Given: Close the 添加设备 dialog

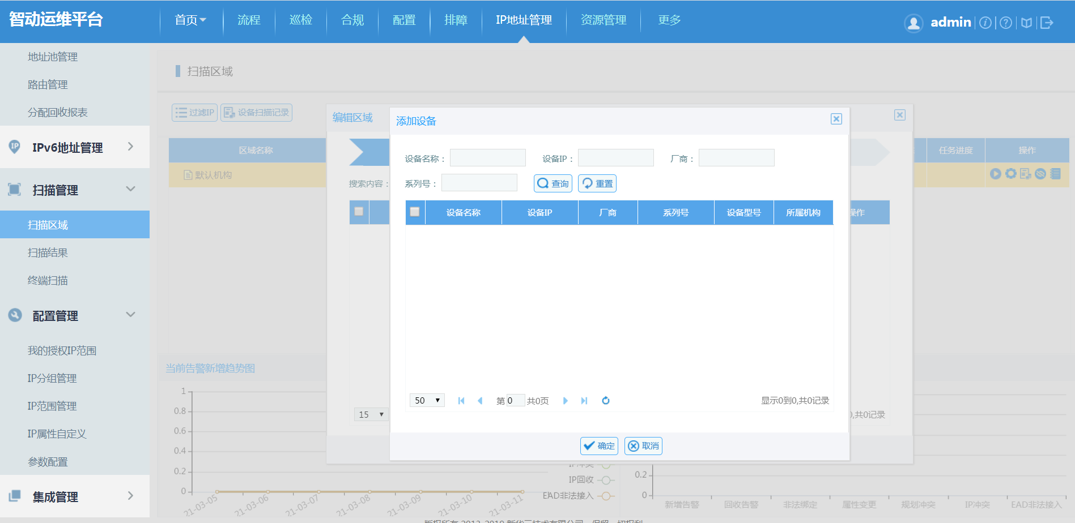Looking at the screenshot, I should click(836, 119).
